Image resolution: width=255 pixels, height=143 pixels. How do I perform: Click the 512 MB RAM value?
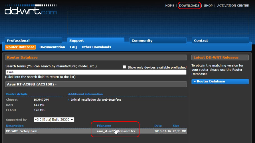pyautogui.click(x=39, y=105)
